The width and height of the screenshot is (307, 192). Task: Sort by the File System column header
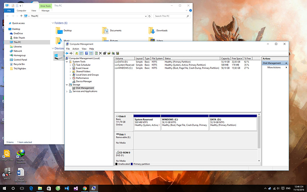[157, 58]
